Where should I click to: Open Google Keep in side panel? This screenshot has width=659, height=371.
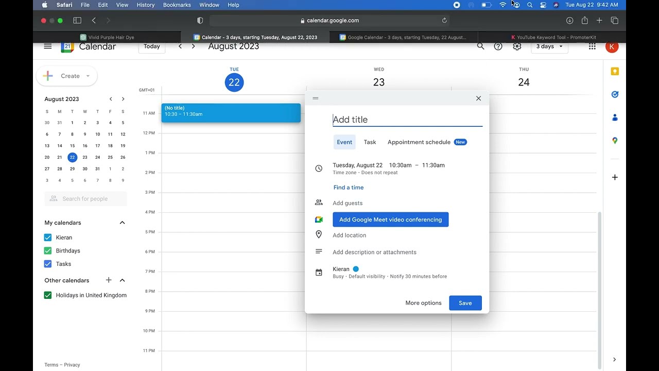pyautogui.click(x=615, y=72)
